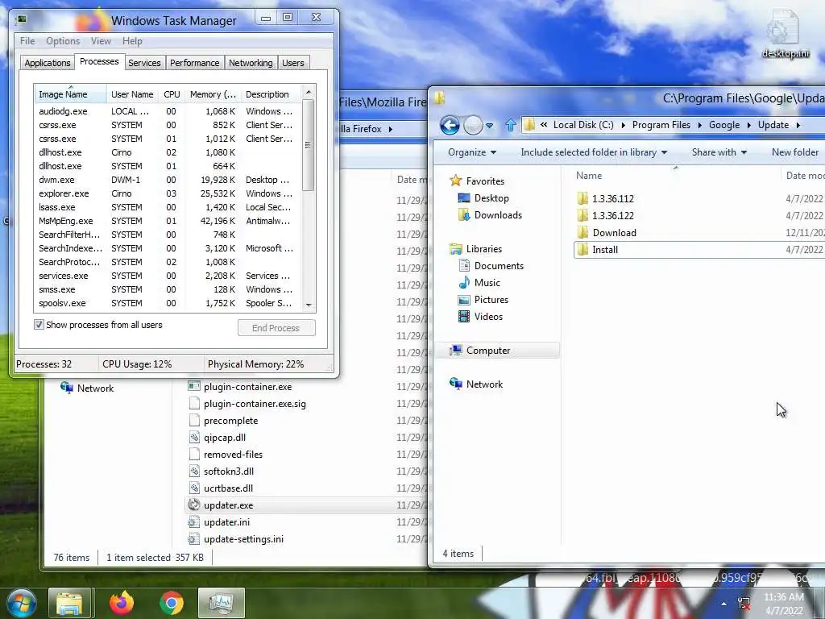Screen dimensions: 825x619
Task: Select Network in Google Update navigation pane
Action: click(484, 384)
